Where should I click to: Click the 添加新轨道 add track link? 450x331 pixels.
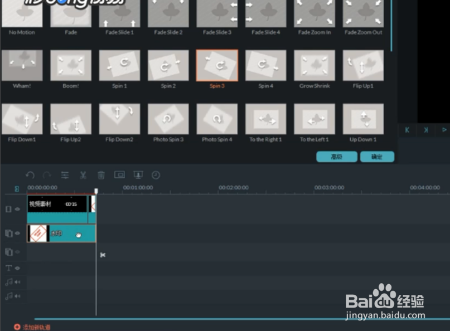pyautogui.click(x=36, y=327)
